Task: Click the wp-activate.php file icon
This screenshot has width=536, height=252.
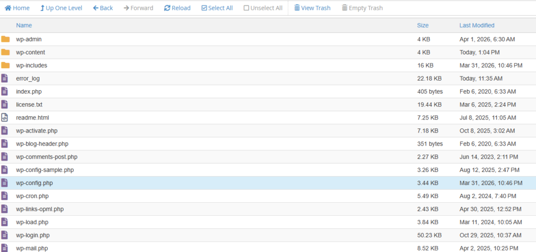Action: coord(4,130)
